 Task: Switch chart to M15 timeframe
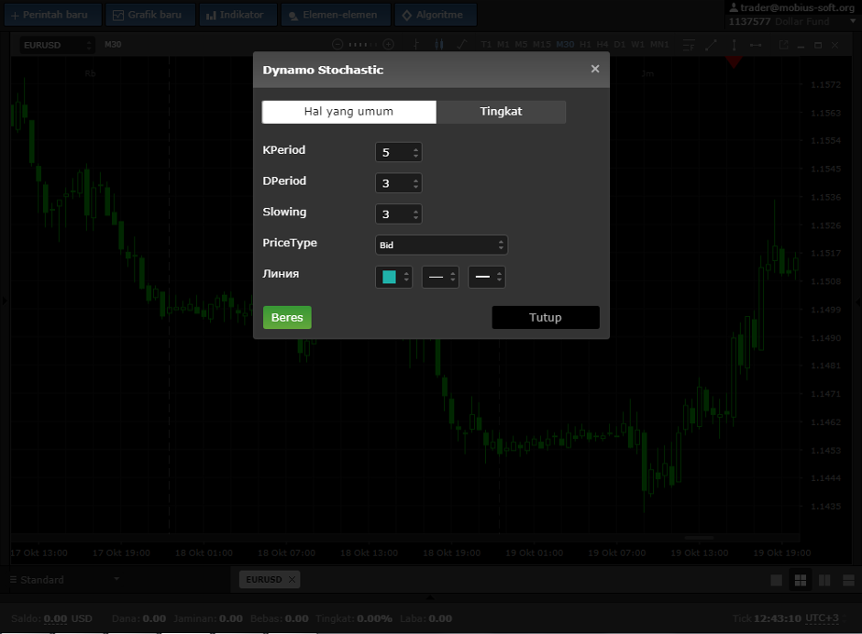pyautogui.click(x=541, y=45)
